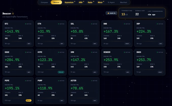
Task: Click INFO button on ASTER card
Action: click(x=95, y=100)
